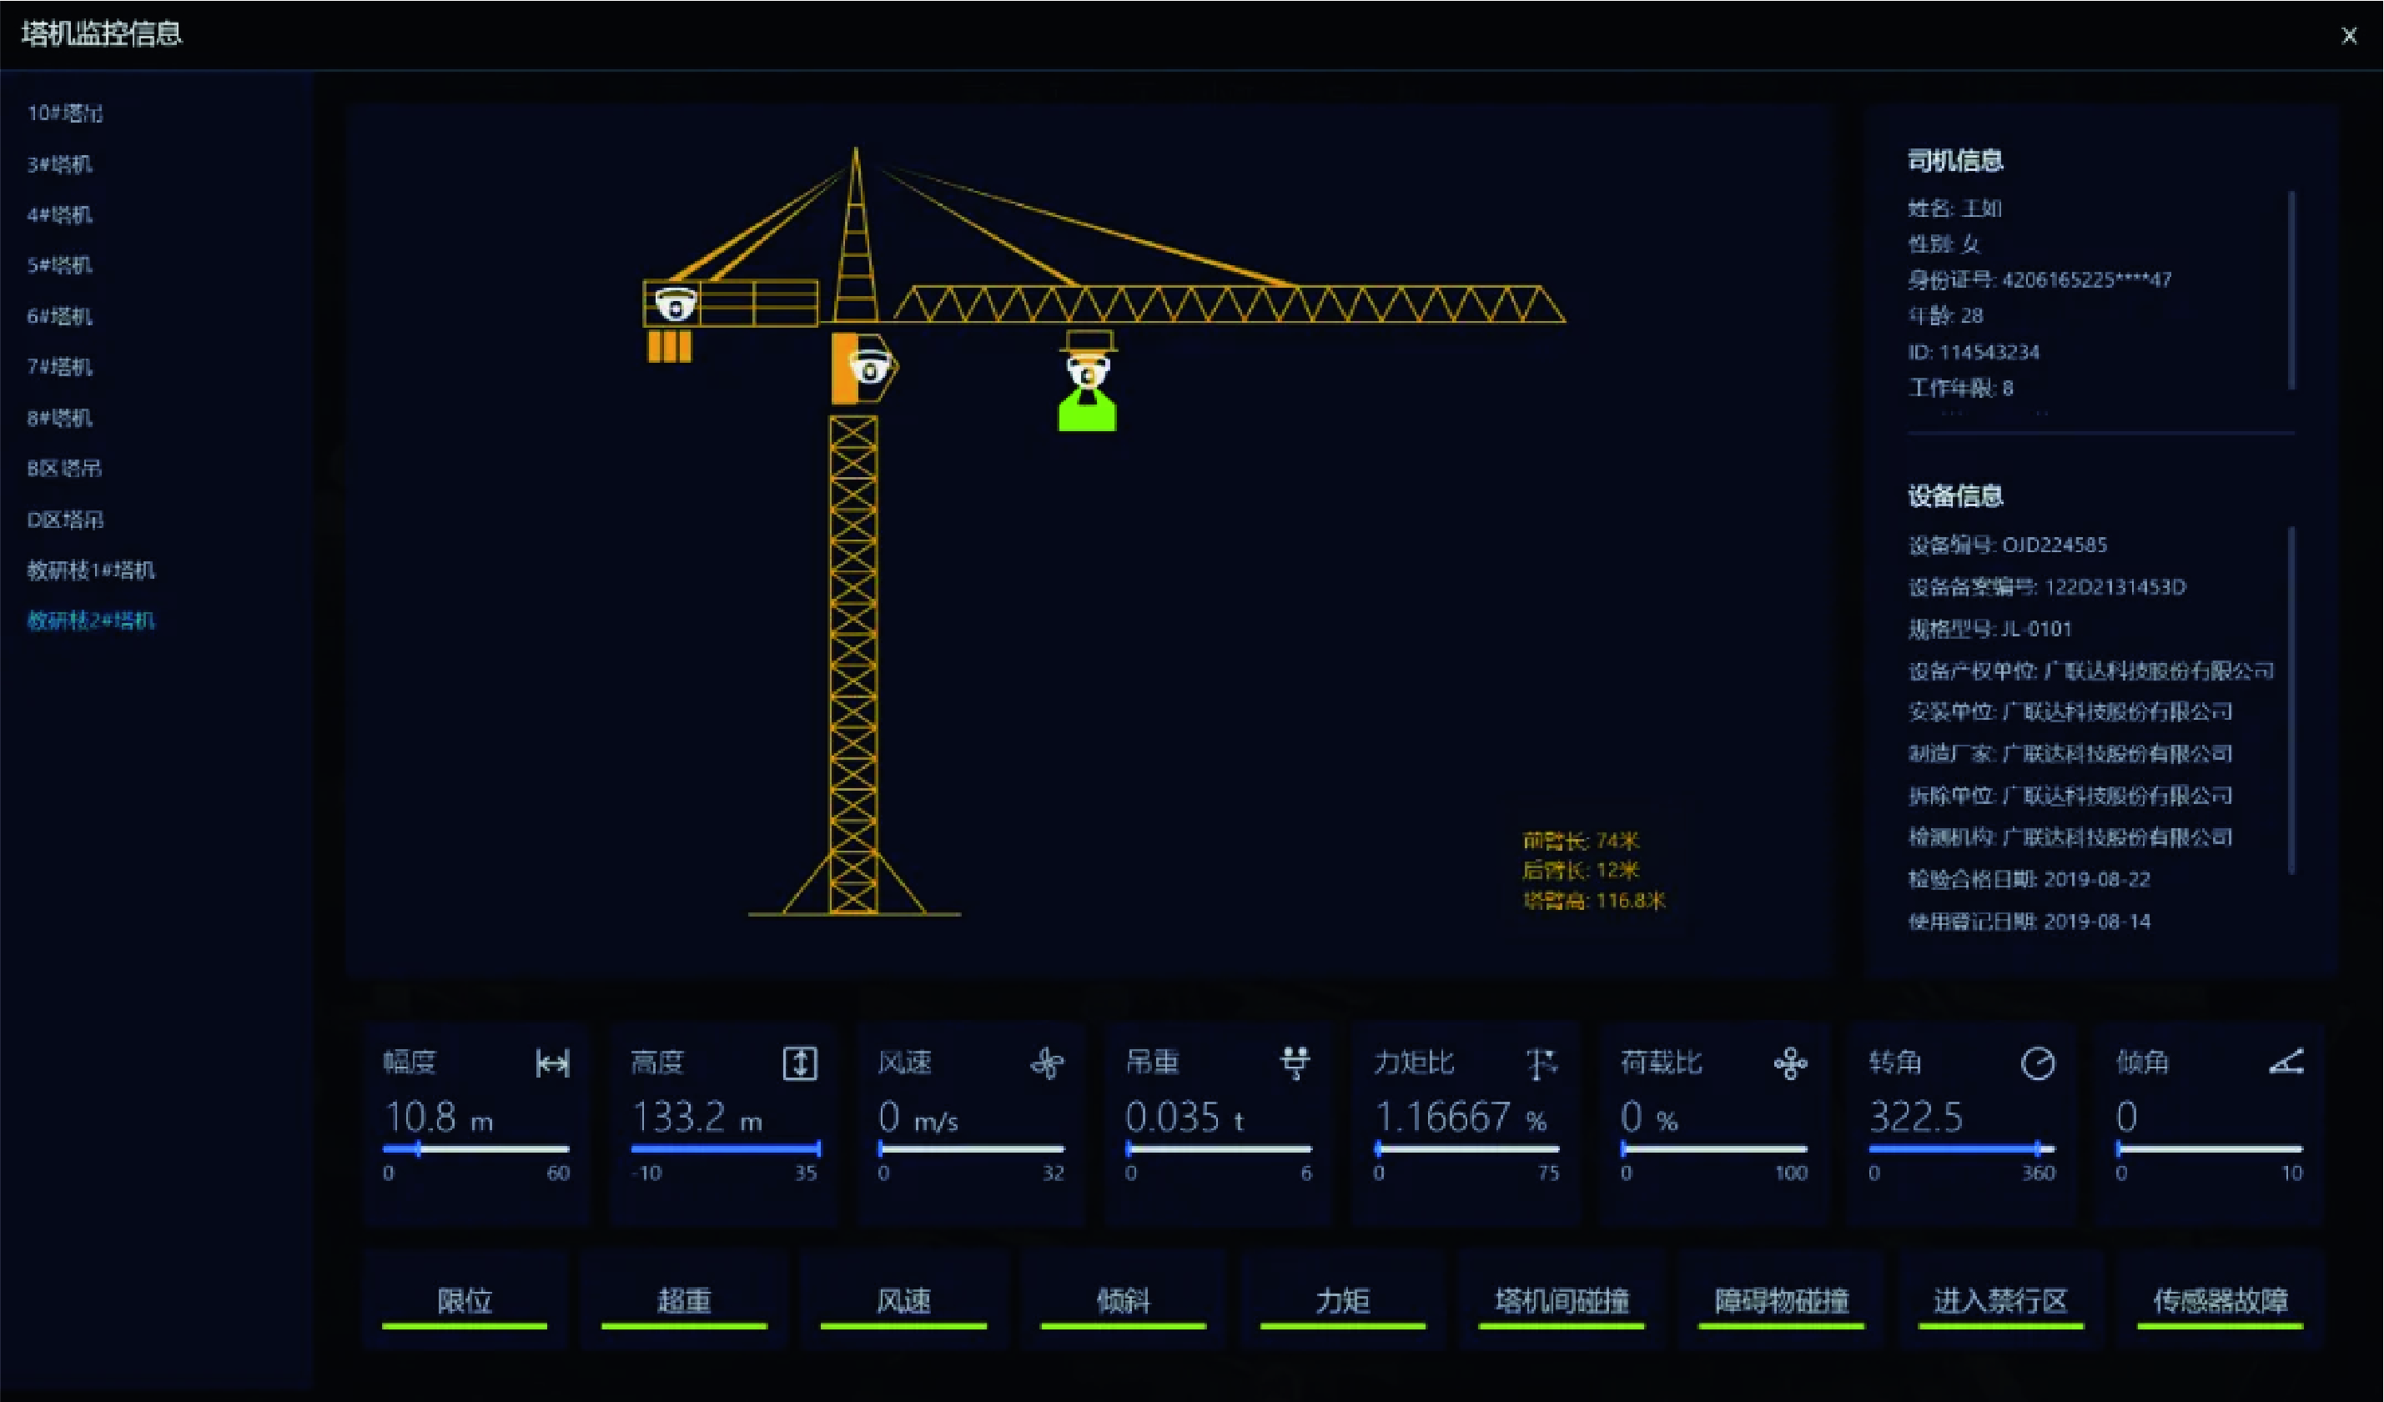Click the green load block under the trolley
This screenshot has height=1402, width=2384.
tap(1087, 410)
